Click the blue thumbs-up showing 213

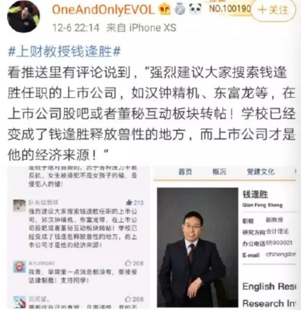[x=129, y=202]
